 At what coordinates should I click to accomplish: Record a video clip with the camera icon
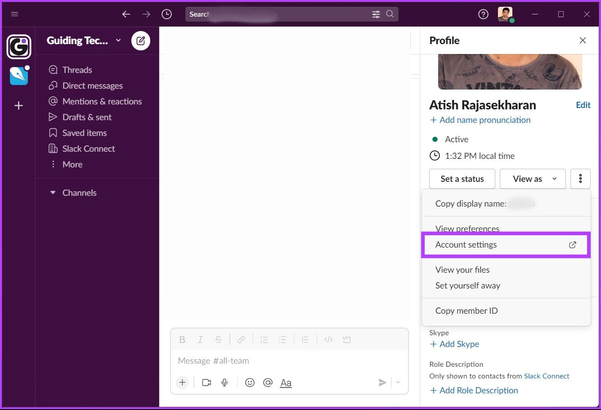point(206,383)
